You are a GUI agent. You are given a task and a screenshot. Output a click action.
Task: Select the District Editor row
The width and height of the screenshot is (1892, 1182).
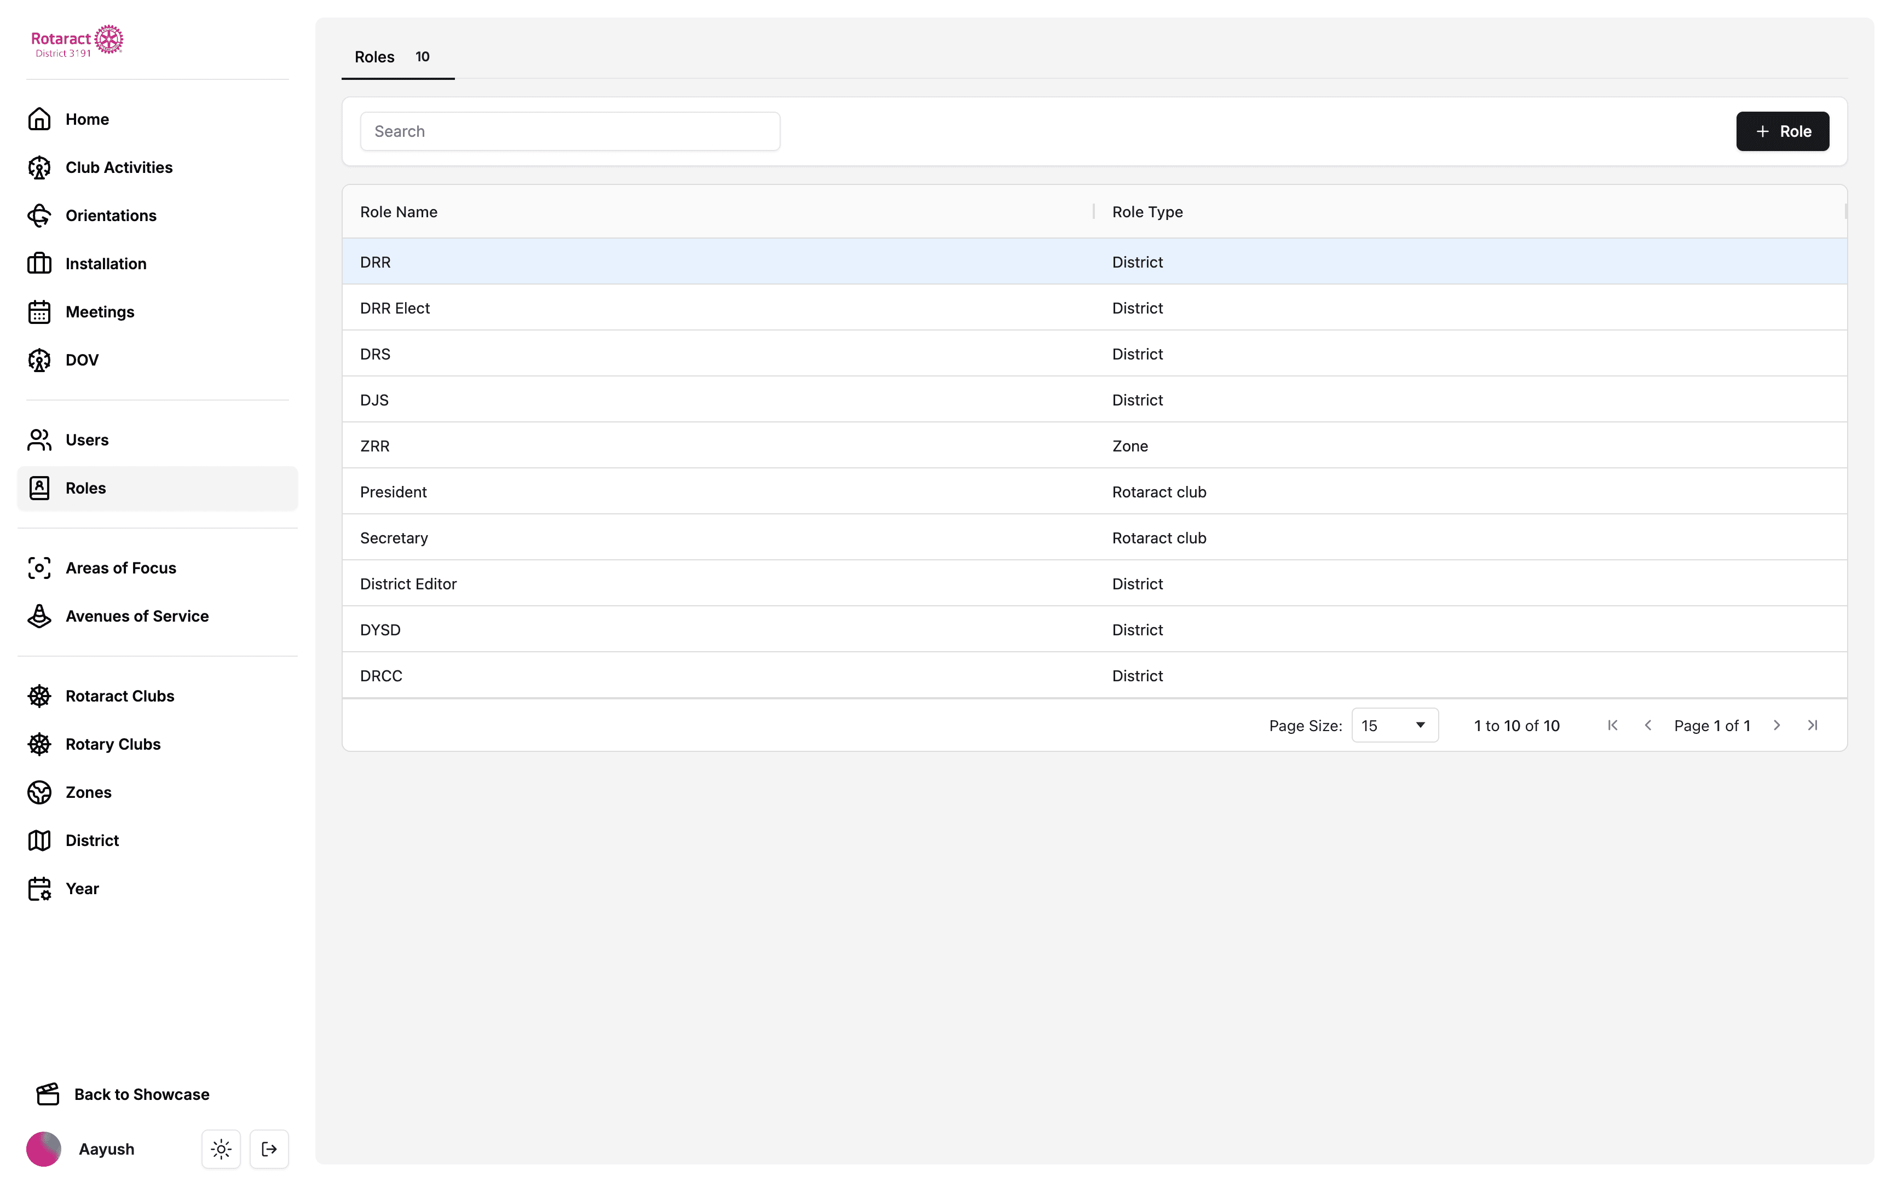tap(408, 584)
